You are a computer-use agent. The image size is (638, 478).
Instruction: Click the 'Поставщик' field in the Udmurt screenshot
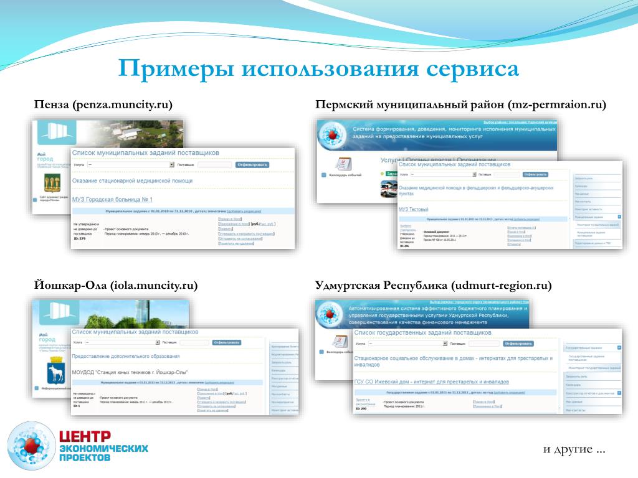[484, 344]
